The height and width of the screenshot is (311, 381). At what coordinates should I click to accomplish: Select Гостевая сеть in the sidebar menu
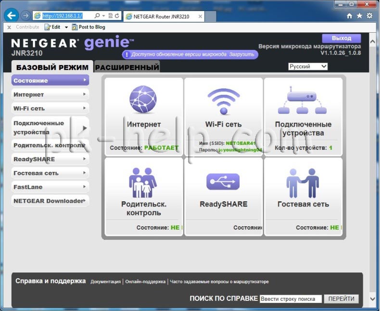coord(50,173)
